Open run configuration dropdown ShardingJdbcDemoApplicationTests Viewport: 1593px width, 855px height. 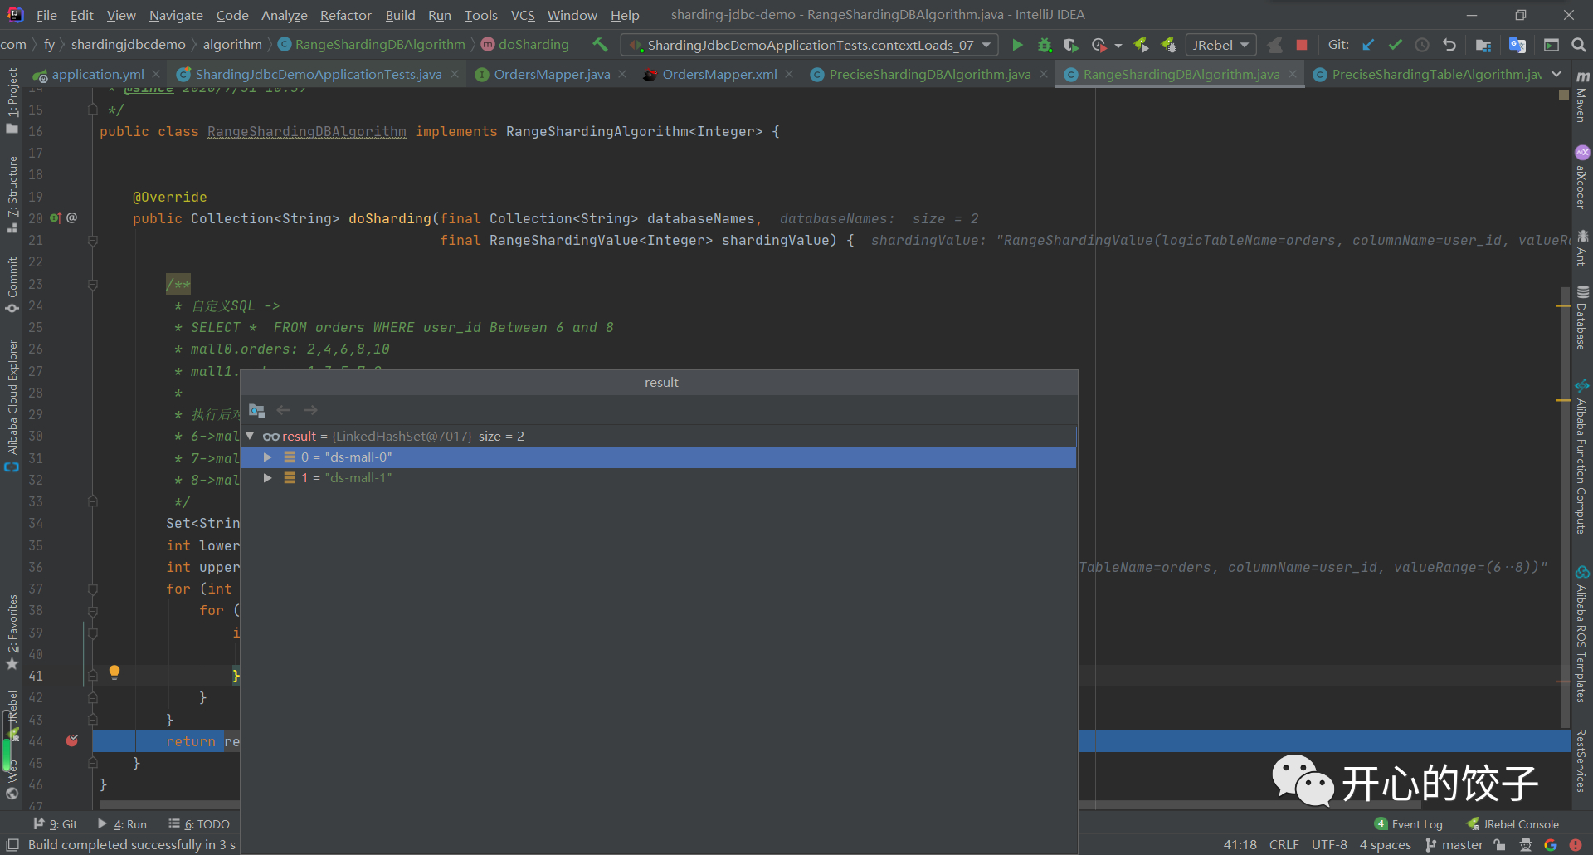pyautogui.click(x=809, y=45)
